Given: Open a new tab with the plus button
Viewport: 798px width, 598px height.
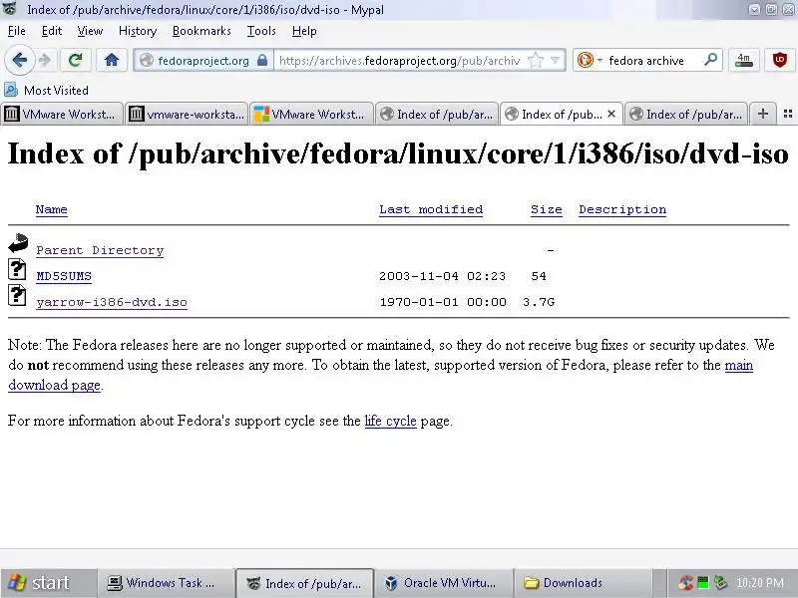Looking at the screenshot, I should (762, 114).
